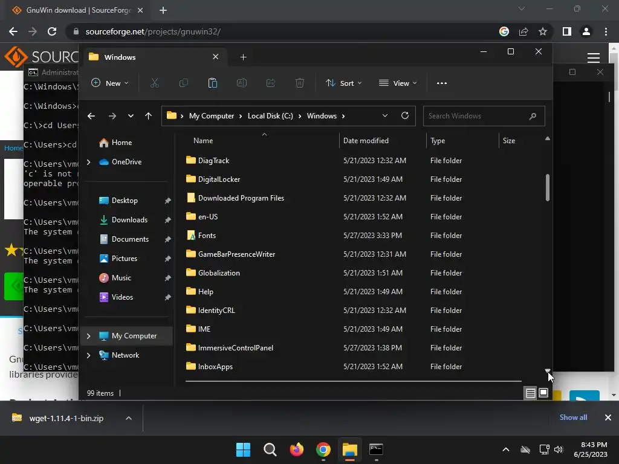This screenshot has width=619, height=464.
Task: Click the Copy icon in Explorer toolbar
Action: click(x=184, y=83)
